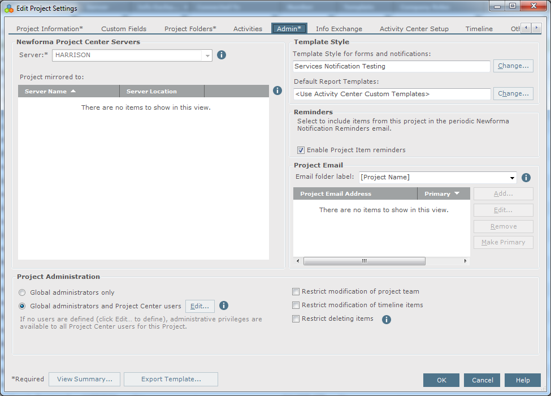This screenshot has height=396, width=551.
Task: Toggle Enable Project Item reminders checkbox
Action: [301, 150]
